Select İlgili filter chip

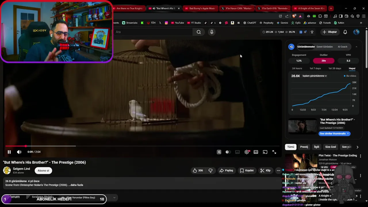click(x=317, y=147)
